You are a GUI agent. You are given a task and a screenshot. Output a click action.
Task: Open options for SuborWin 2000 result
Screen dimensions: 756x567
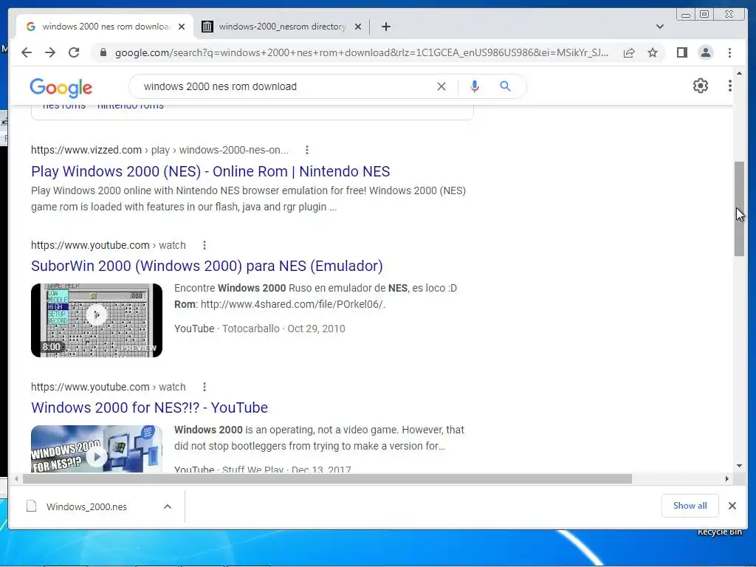205,245
